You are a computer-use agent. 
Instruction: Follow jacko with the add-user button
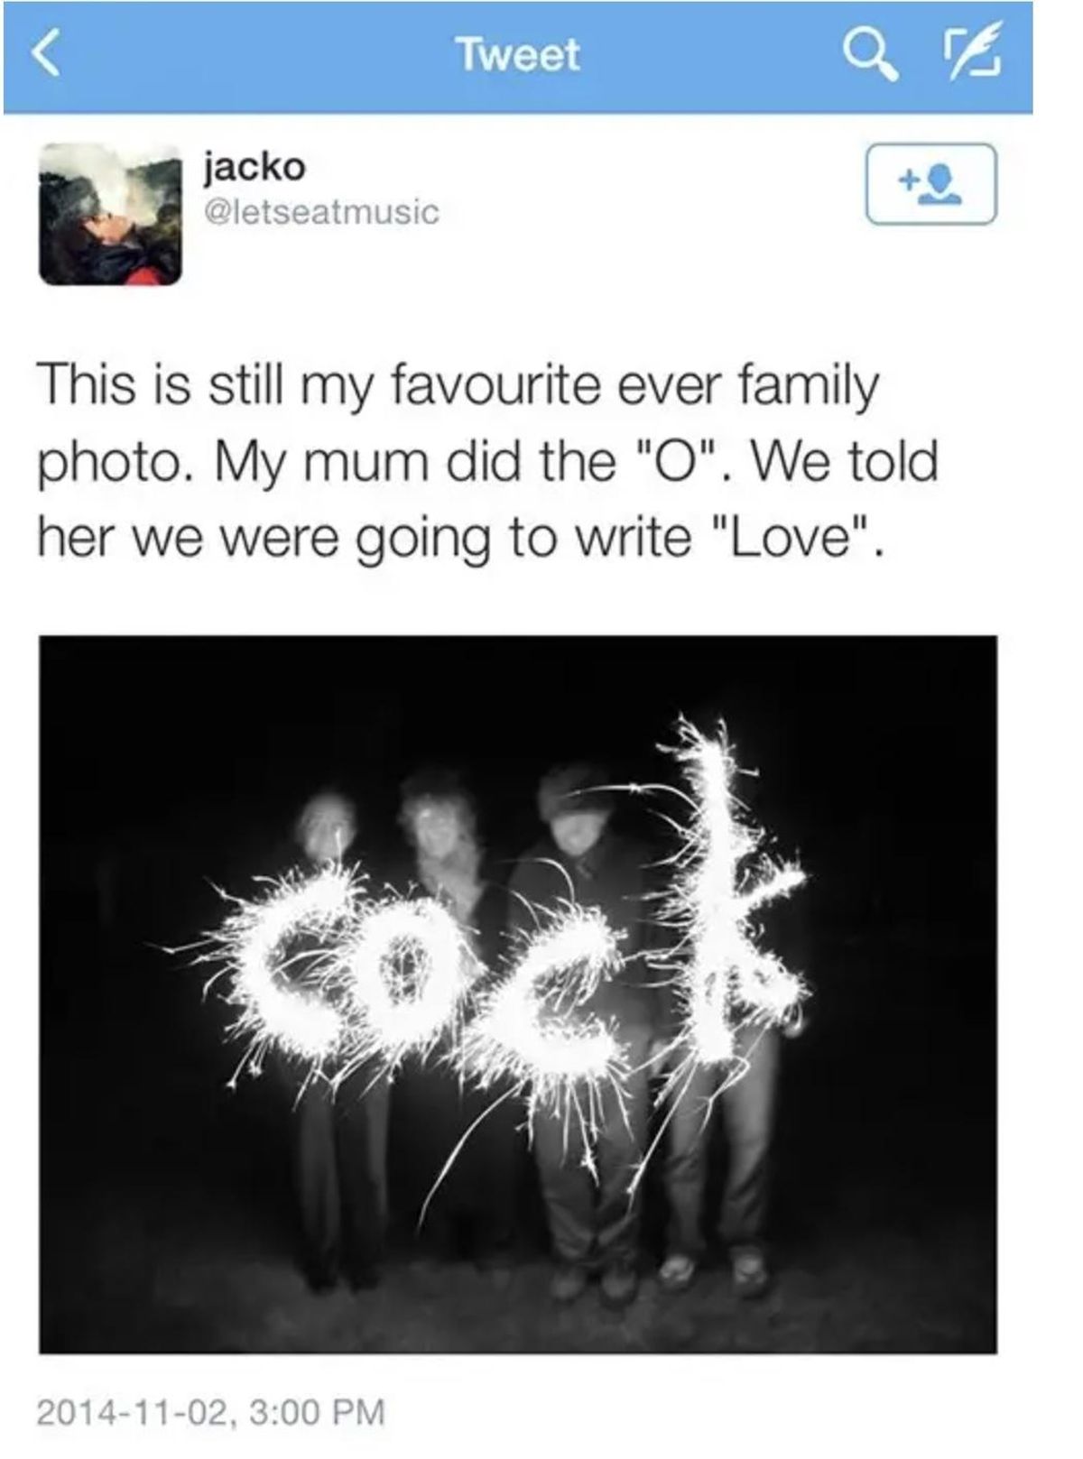click(930, 184)
